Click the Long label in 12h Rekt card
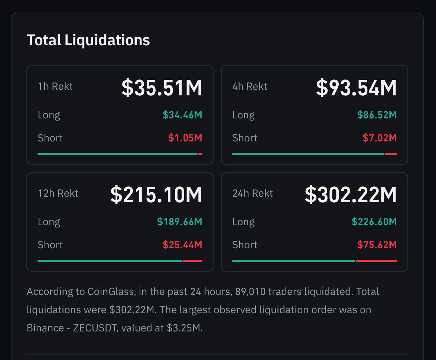Viewport: 436px width, 360px height. tap(49, 222)
